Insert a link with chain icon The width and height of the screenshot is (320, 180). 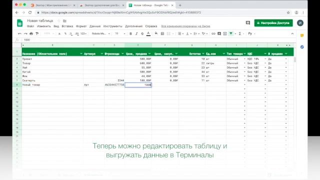point(213,33)
